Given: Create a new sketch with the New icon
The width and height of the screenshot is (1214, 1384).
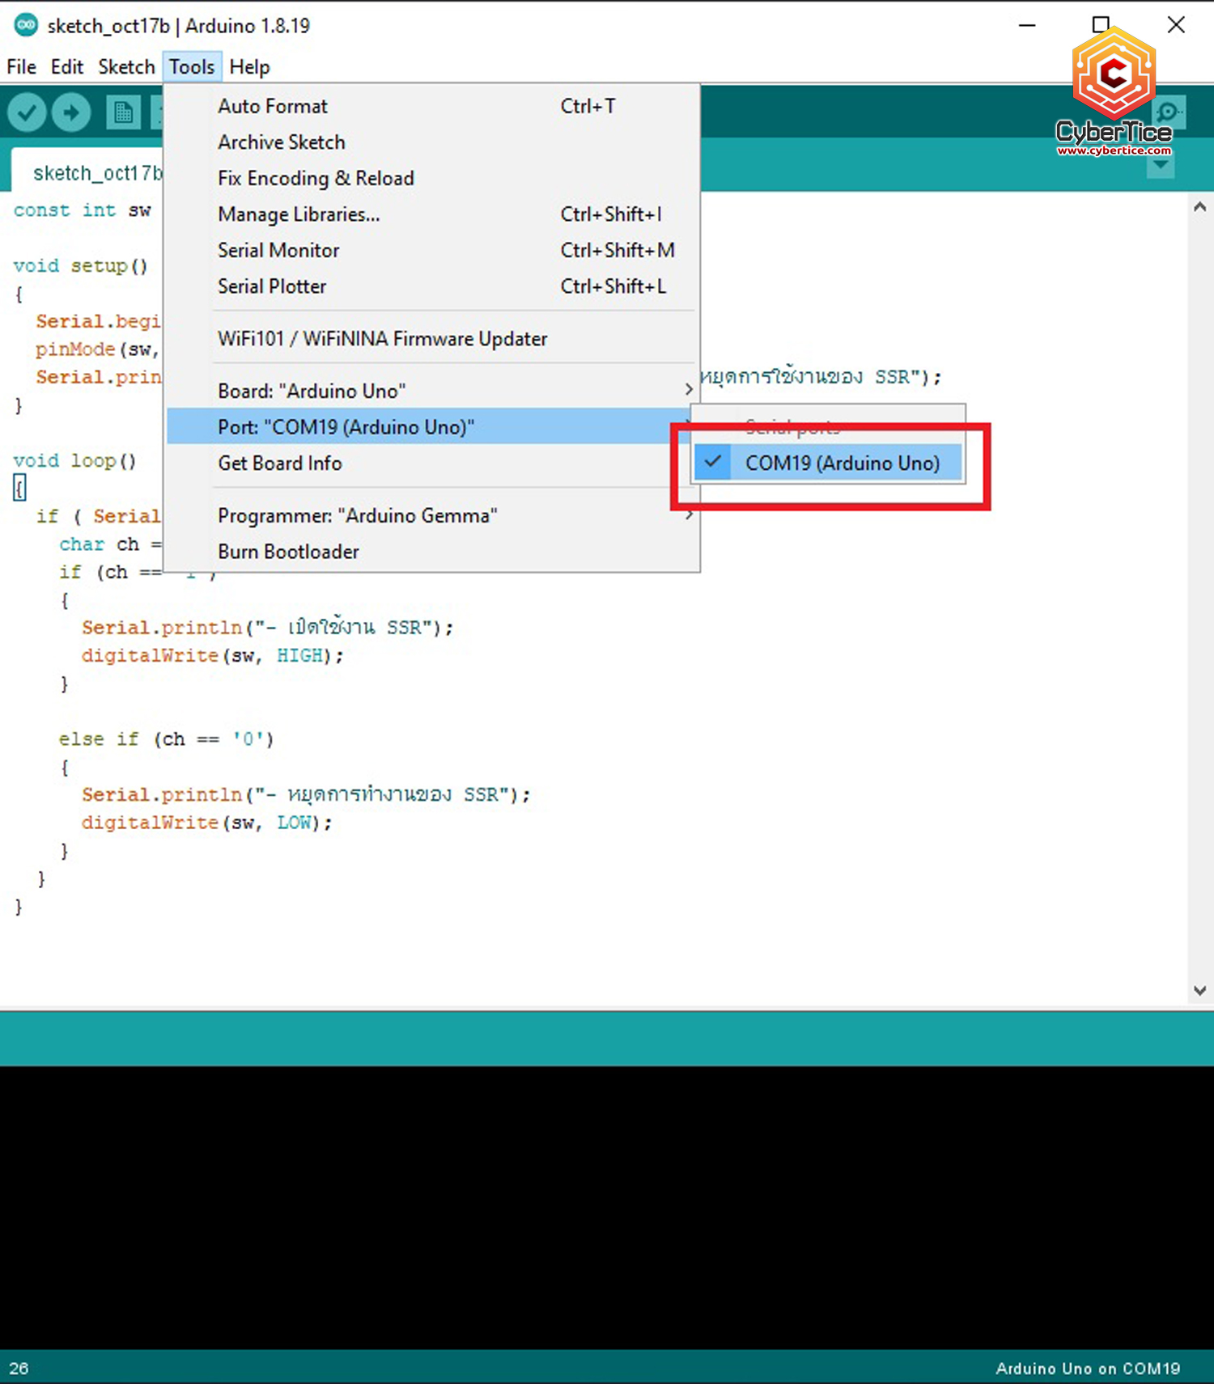Looking at the screenshot, I should click(x=124, y=112).
